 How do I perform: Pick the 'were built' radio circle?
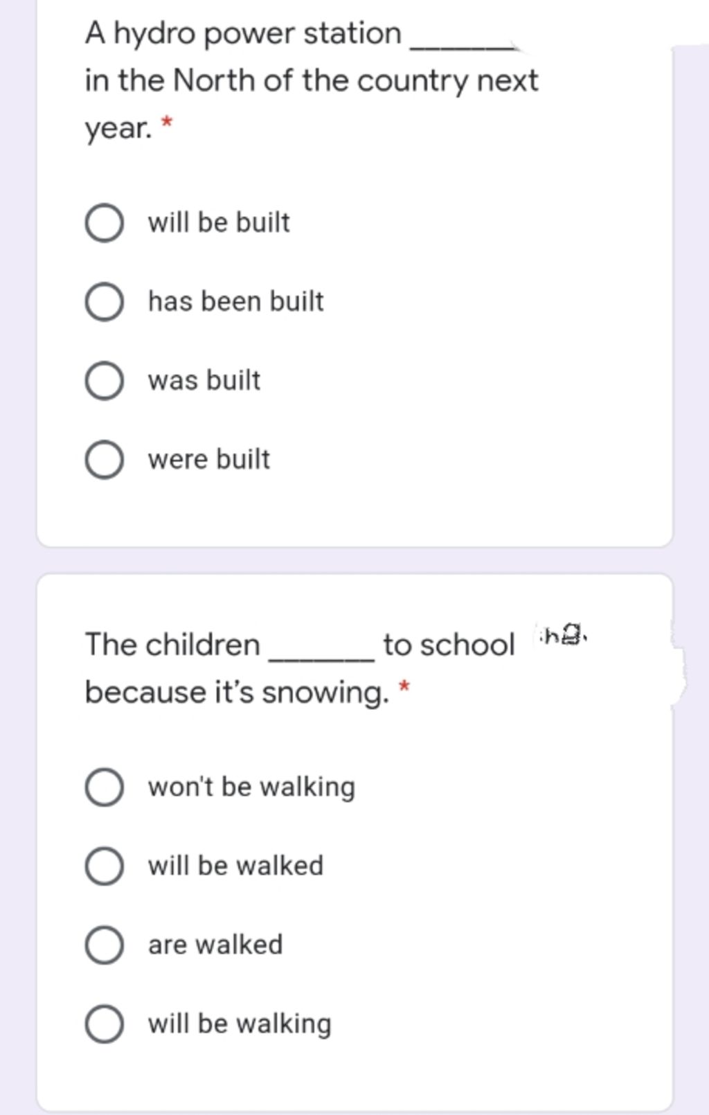tap(105, 460)
